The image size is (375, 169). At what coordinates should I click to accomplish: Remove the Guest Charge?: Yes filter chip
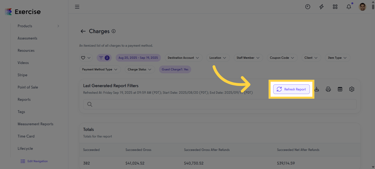pos(175,69)
